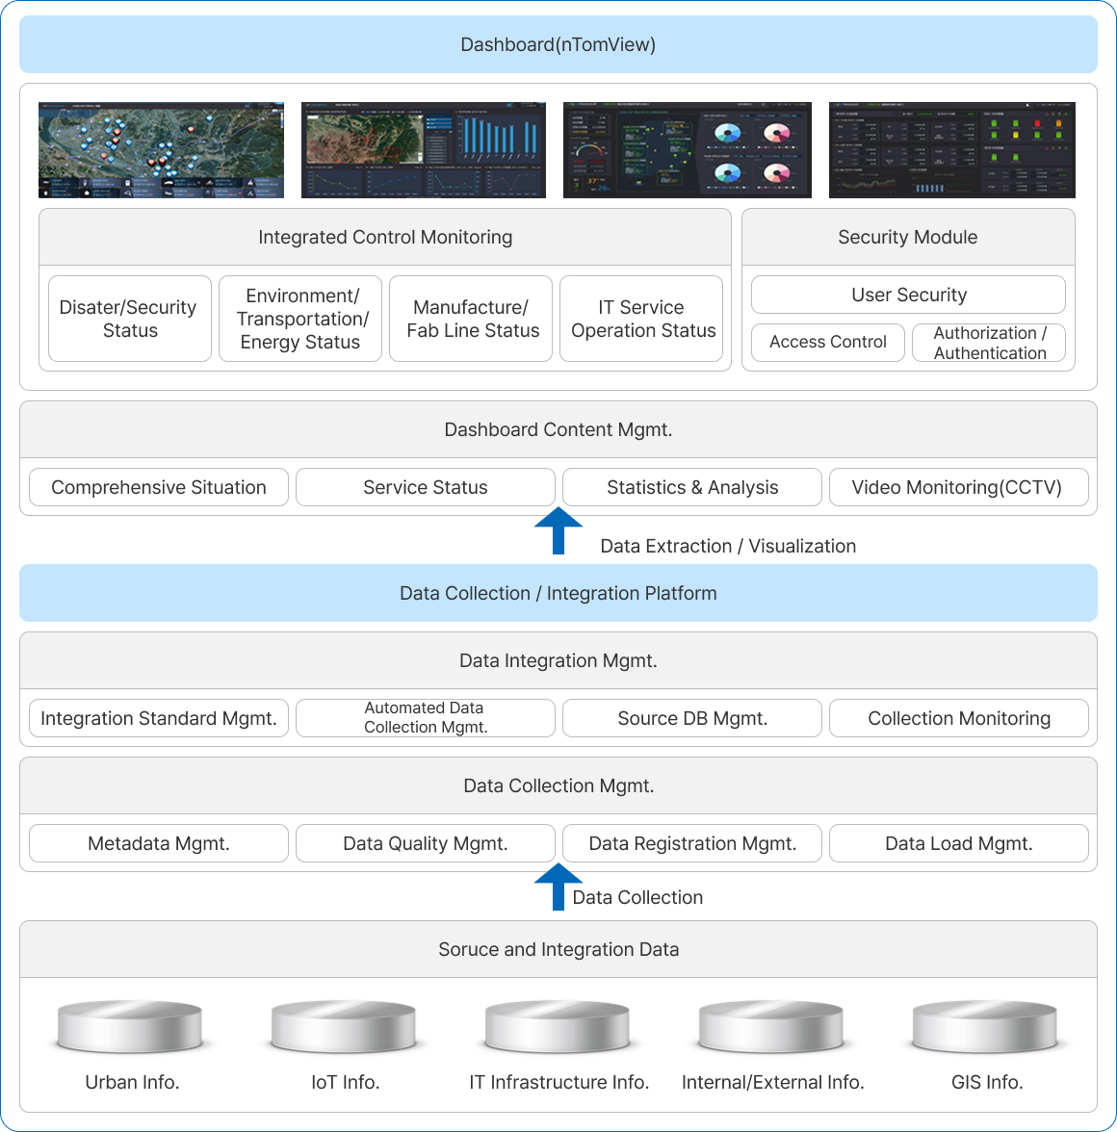
Task: Open the bar chart dashboard thumbnail
Action: 423,150
